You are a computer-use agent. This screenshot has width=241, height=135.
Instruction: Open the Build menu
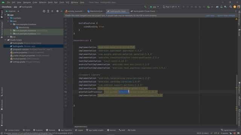(50, 2)
